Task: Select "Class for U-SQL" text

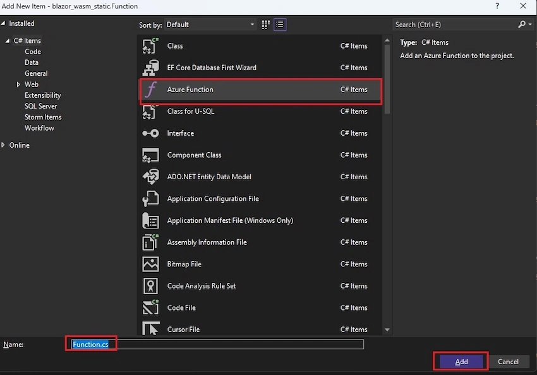Action: tap(191, 112)
